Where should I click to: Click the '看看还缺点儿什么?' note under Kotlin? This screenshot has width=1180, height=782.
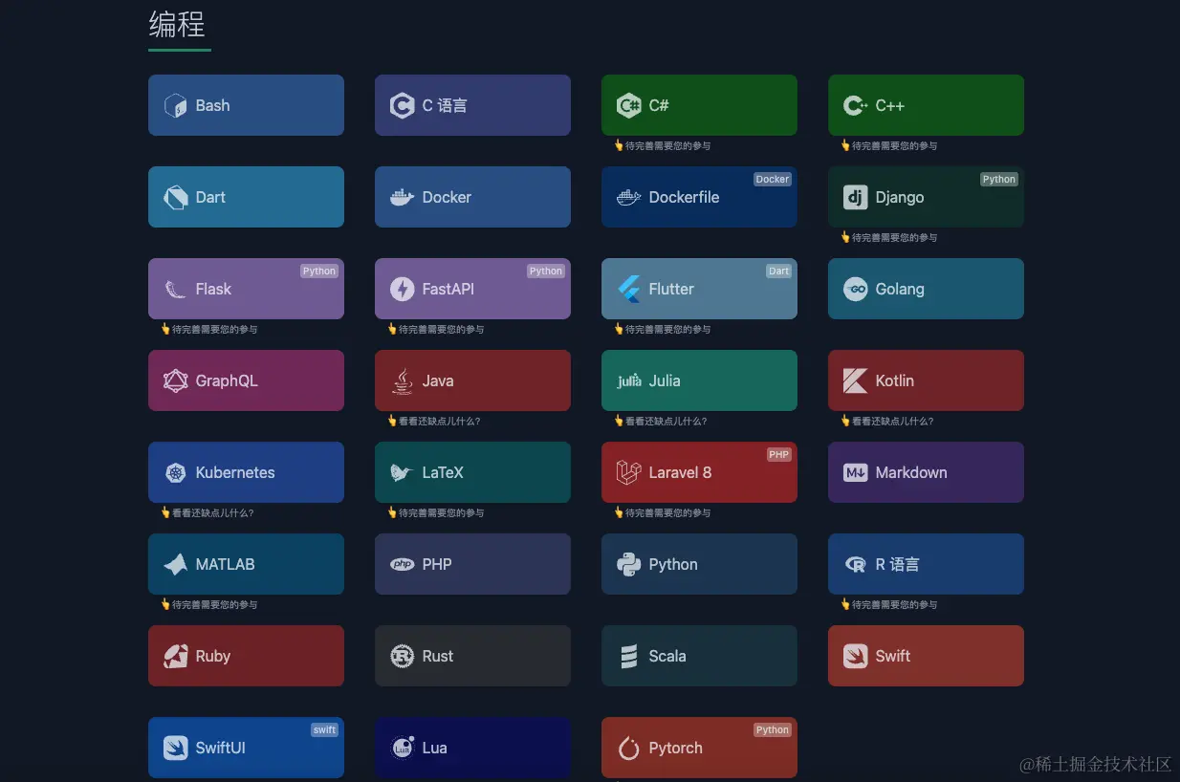click(x=887, y=421)
